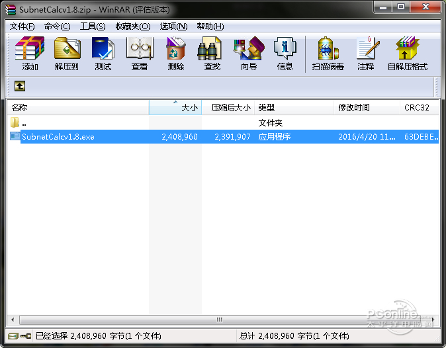This screenshot has width=446, height=348.
Task: Go up one level with arrow button
Action: point(20,86)
